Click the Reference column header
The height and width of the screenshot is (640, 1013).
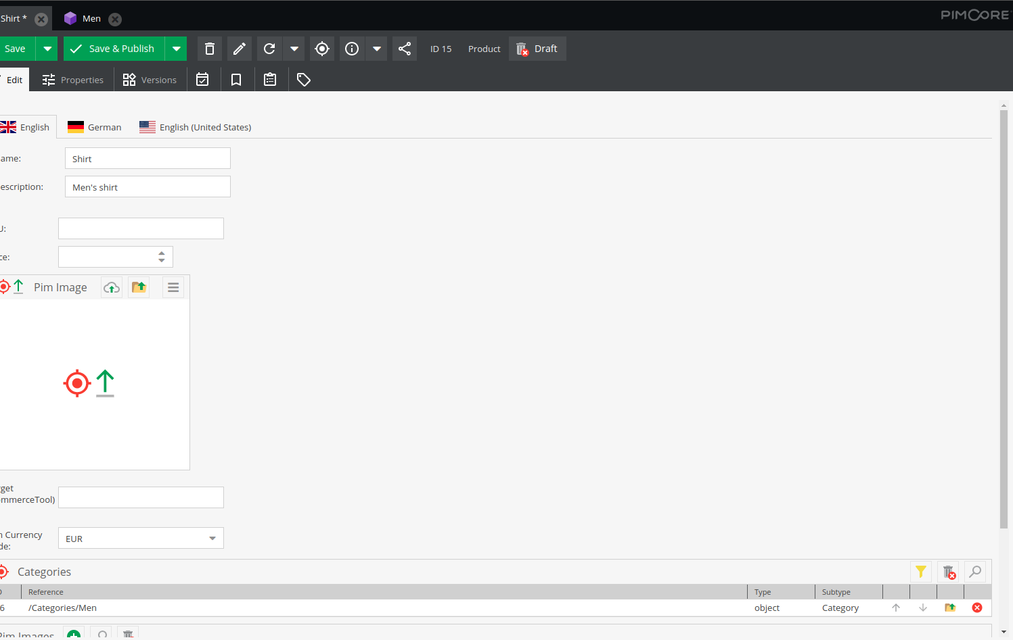(x=384, y=592)
